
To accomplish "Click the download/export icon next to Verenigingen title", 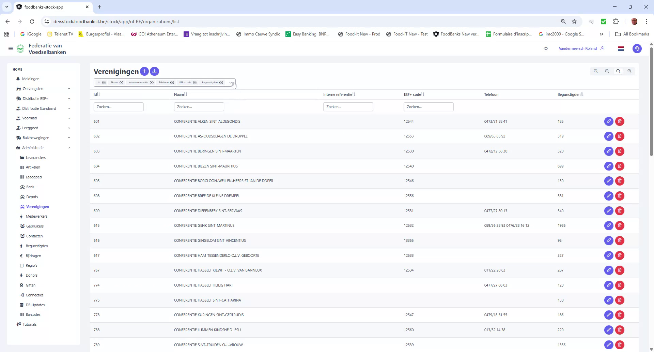I will pos(154,71).
